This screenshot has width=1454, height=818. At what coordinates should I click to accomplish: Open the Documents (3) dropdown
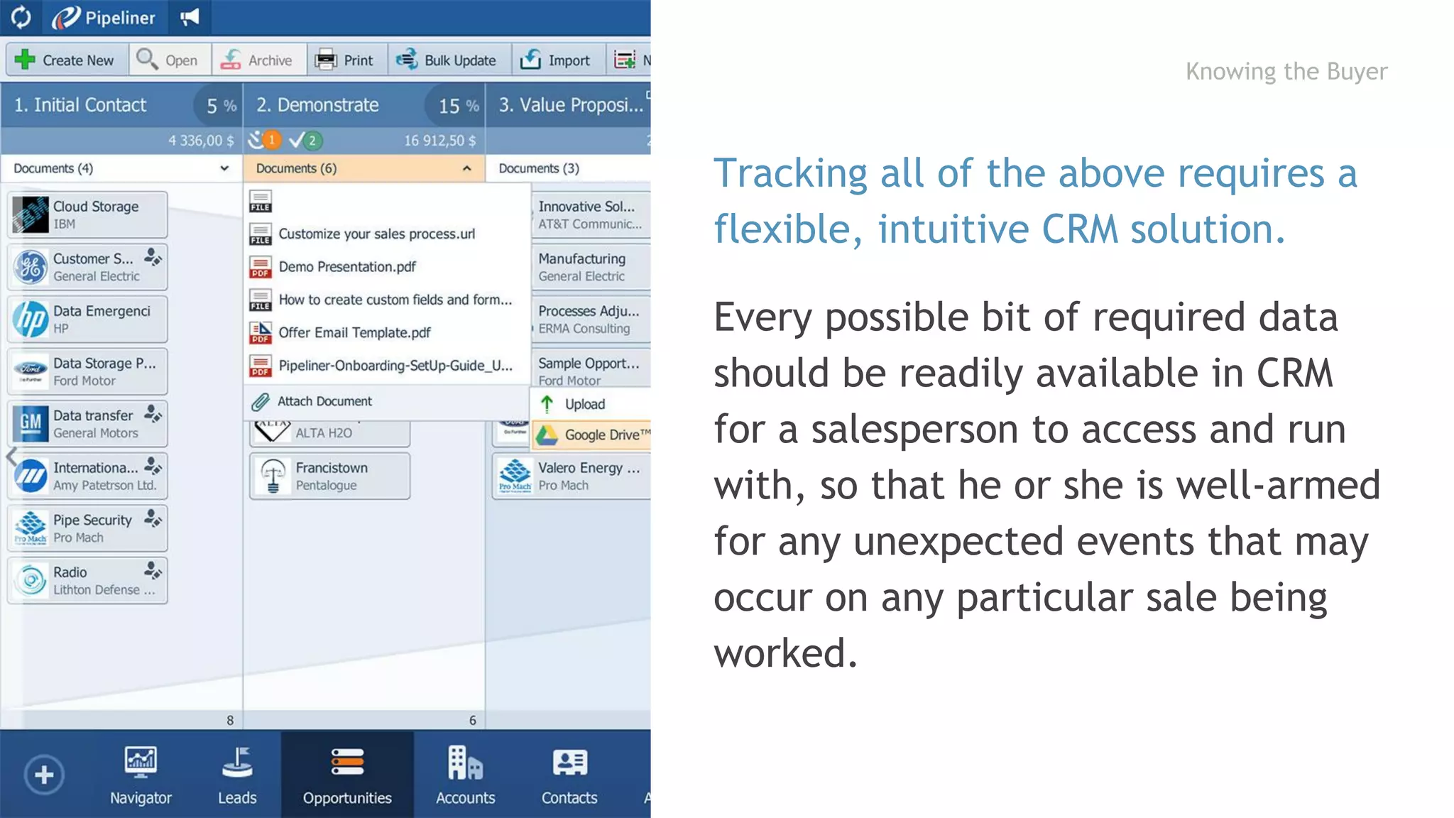pos(568,168)
